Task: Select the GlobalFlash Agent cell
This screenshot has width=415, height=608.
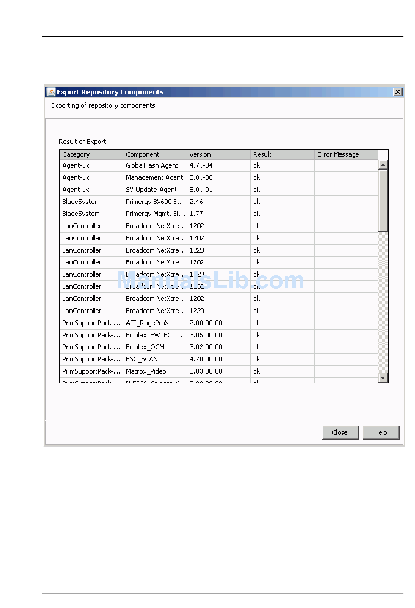Action: click(x=155, y=166)
